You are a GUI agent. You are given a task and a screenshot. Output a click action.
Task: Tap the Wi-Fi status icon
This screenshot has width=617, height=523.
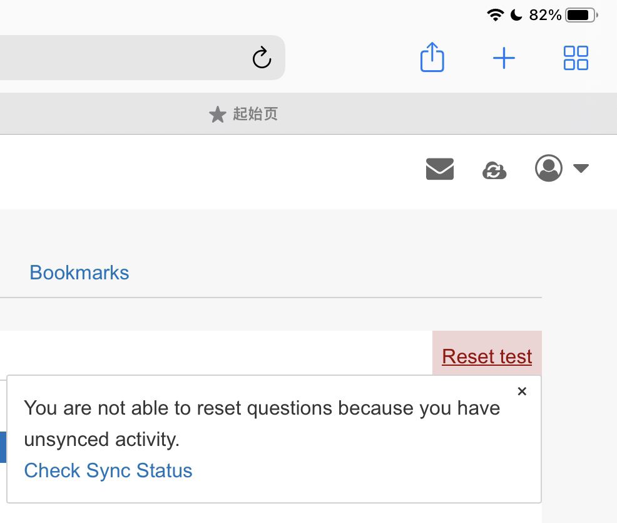click(496, 15)
